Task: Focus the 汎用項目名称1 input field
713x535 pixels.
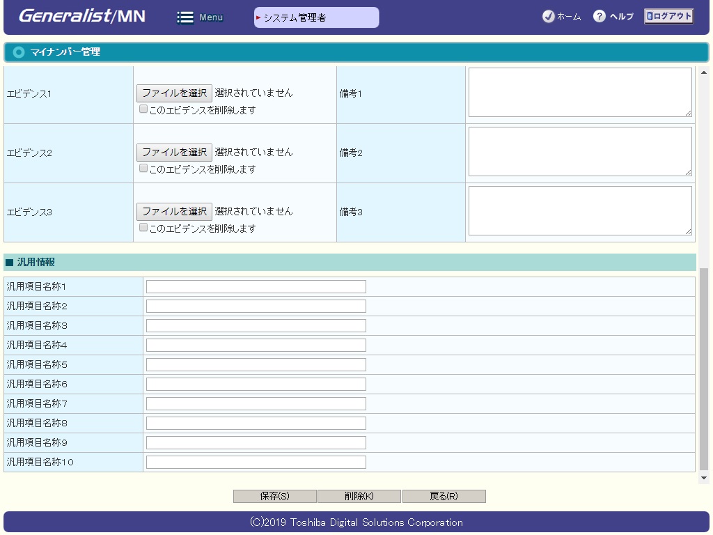Action: pos(256,287)
